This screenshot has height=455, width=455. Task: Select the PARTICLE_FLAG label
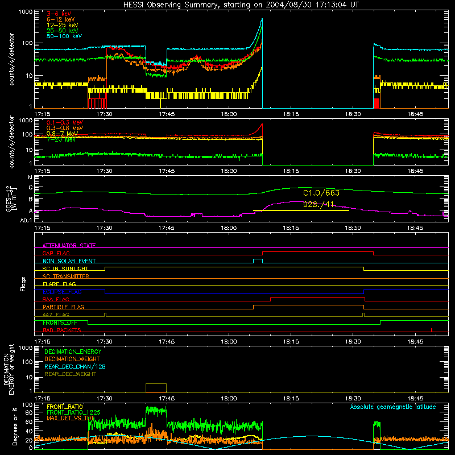(64, 307)
